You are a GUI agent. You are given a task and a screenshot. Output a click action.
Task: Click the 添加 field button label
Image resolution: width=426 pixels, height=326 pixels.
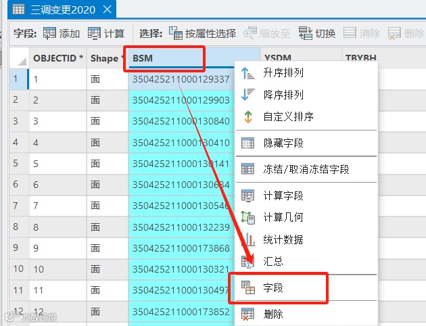[70, 34]
